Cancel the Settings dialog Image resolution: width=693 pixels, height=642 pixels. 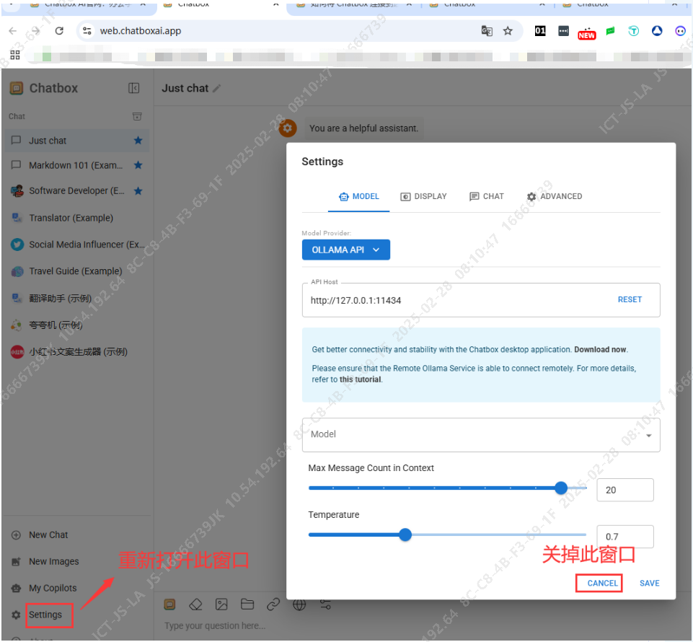[x=602, y=583]
